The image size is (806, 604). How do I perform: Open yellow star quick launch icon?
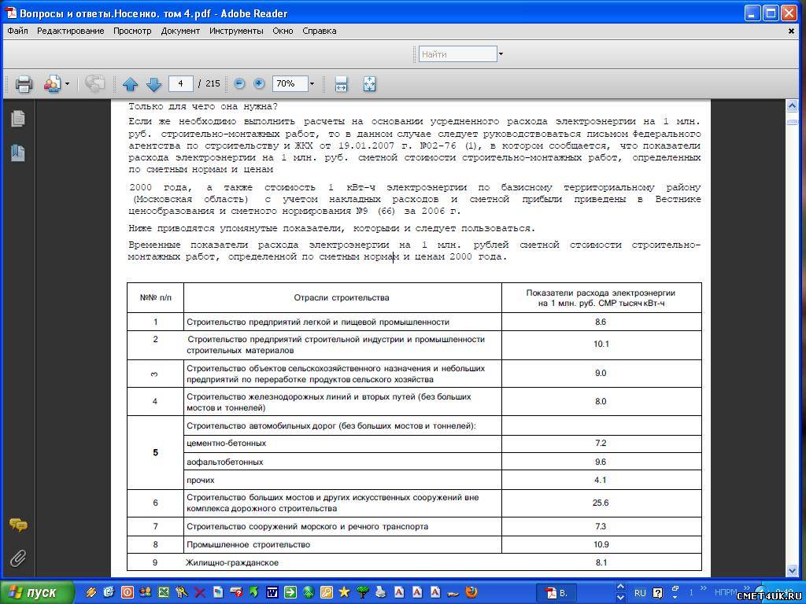tap(344, 592)
